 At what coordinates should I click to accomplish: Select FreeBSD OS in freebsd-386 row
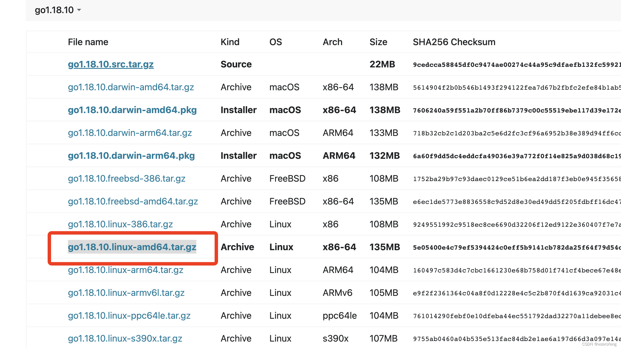coord(287,178)
